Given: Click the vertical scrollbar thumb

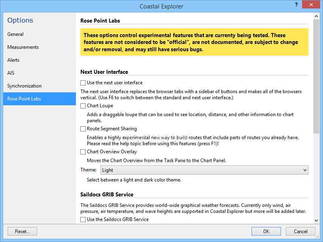Looking at the screenshot, I should (316, 76).
